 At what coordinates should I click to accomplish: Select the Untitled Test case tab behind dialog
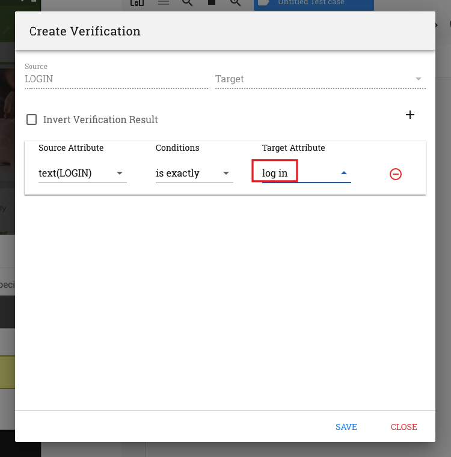[x=313, y=4]
